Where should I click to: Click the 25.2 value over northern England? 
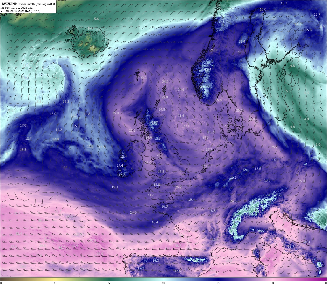(160, 155)
